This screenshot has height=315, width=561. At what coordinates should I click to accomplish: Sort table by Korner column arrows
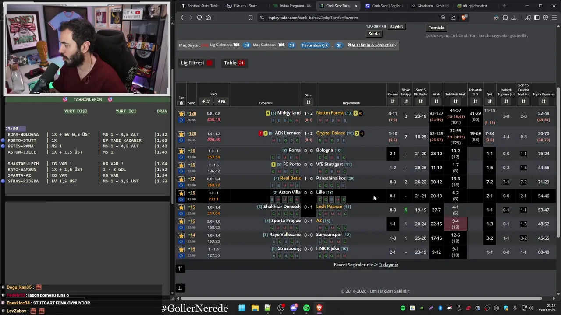tap(393, 101)
